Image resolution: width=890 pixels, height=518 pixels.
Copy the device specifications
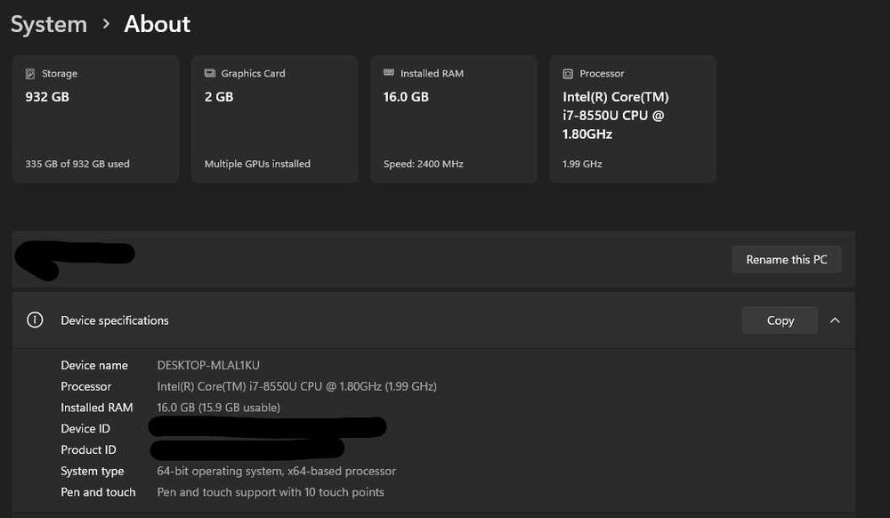click(x=780, y=320)
